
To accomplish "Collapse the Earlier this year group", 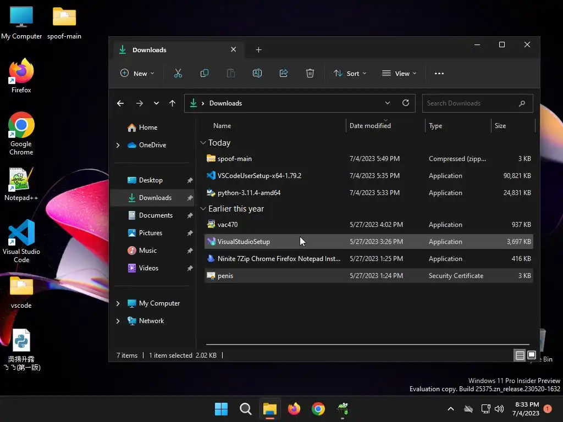I will [203, 209].
